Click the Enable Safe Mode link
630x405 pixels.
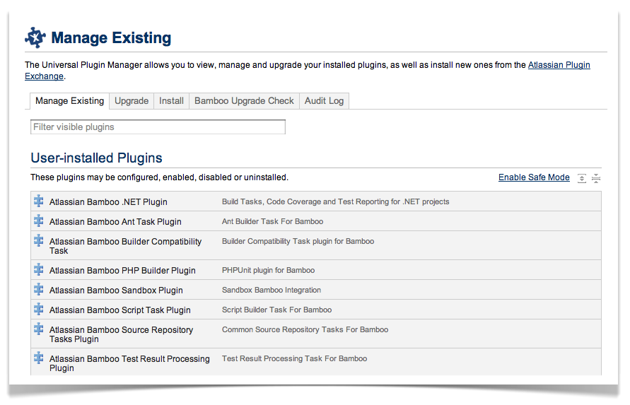(x=534, y=177)
